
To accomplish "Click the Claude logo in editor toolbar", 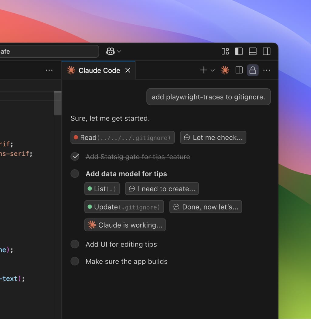I will (225, 70).
